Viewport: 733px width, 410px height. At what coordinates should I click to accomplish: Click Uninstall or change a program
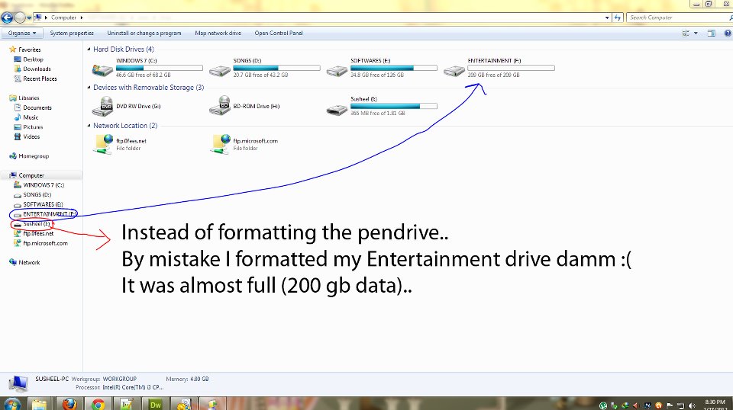pyautogui.click(x=144, y=34)
